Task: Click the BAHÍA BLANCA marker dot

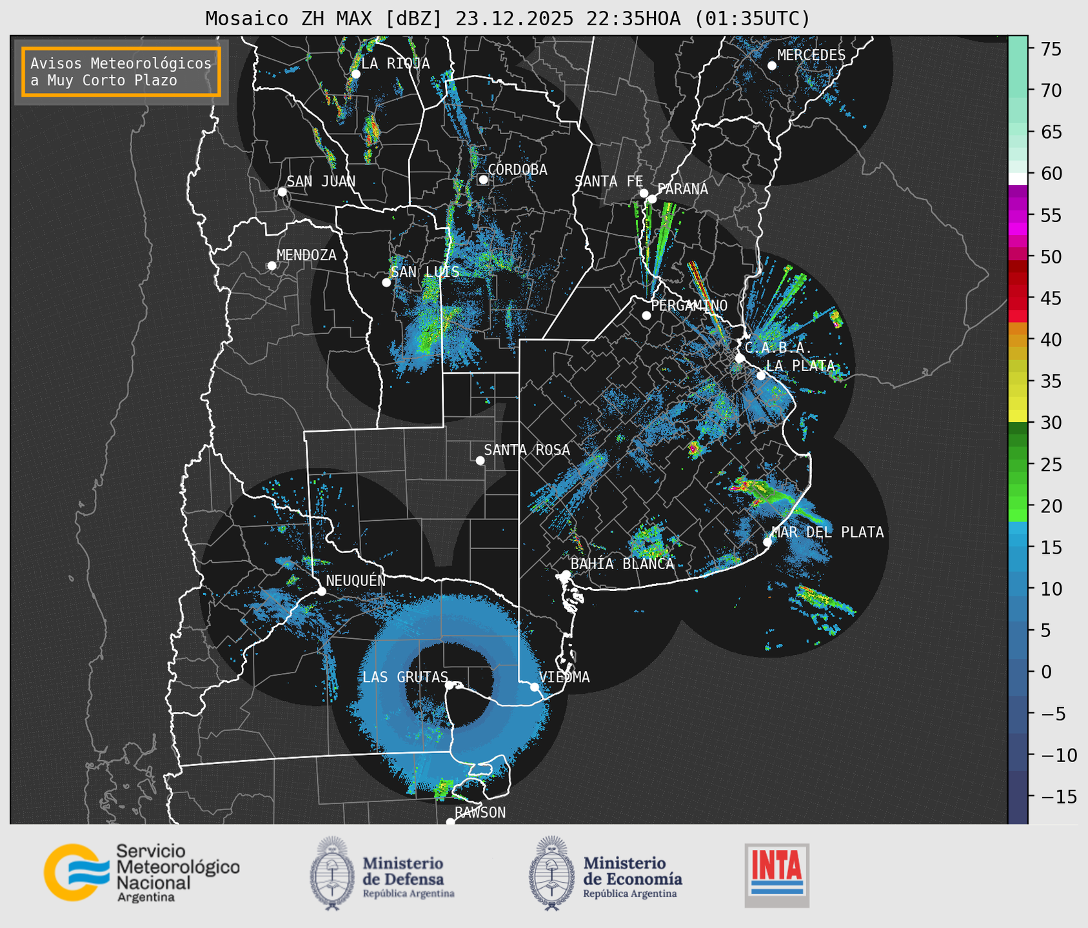Action: [x=566, y=574]
